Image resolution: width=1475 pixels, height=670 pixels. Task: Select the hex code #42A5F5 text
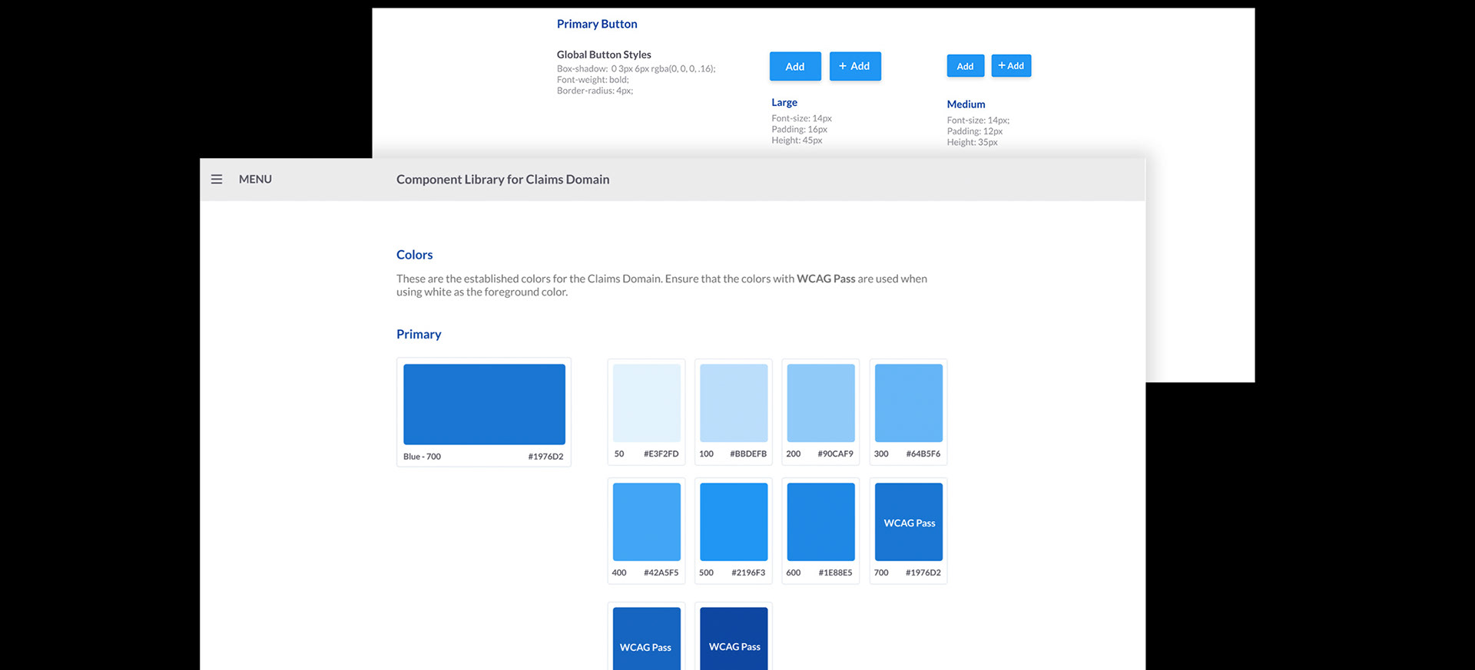(x=661, y=573)
